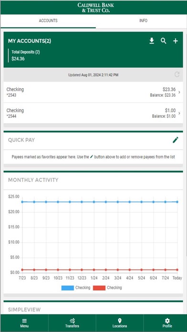Open account search magnifier icon
Viewport: 187px width, 332px height.
pyautogui.click(x=163, y=41)
